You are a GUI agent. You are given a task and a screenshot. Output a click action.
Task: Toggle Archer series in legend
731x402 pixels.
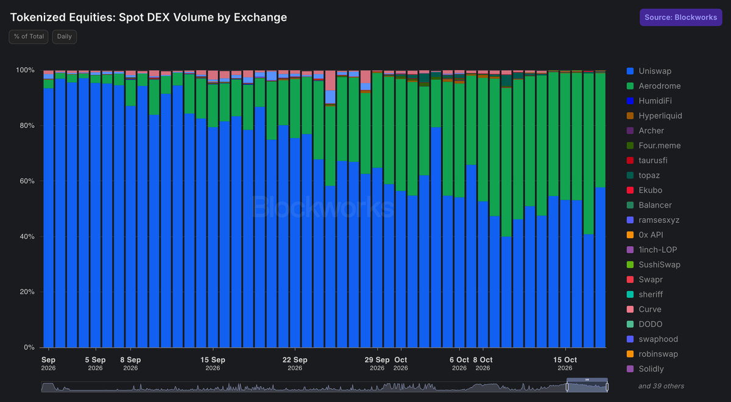point(645,130)
